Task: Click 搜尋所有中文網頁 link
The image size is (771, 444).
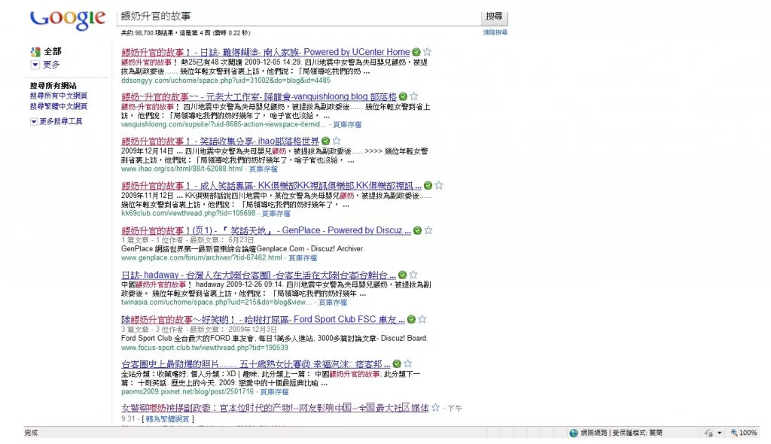Action: (x=59, y=96)
